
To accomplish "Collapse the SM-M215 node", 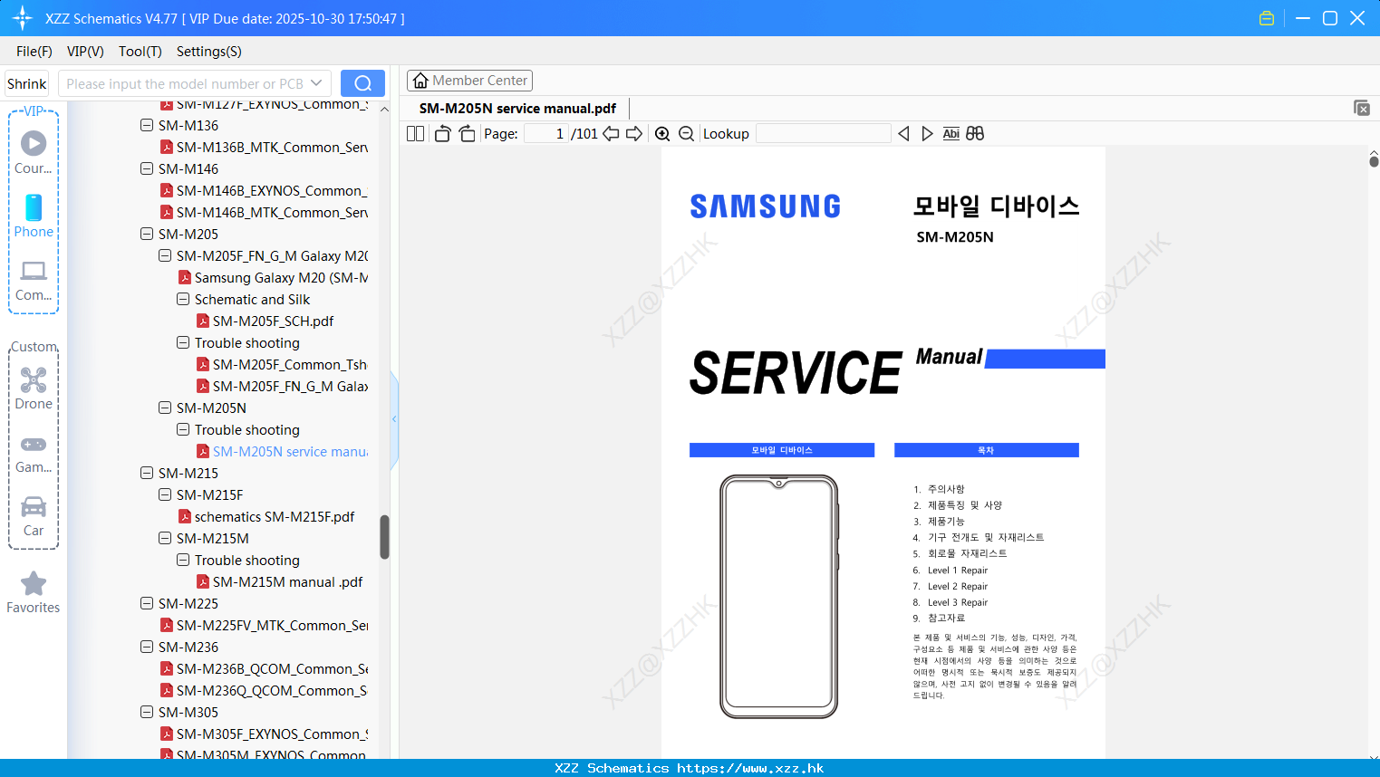I will pyautogui.click(x=147, y=473).
